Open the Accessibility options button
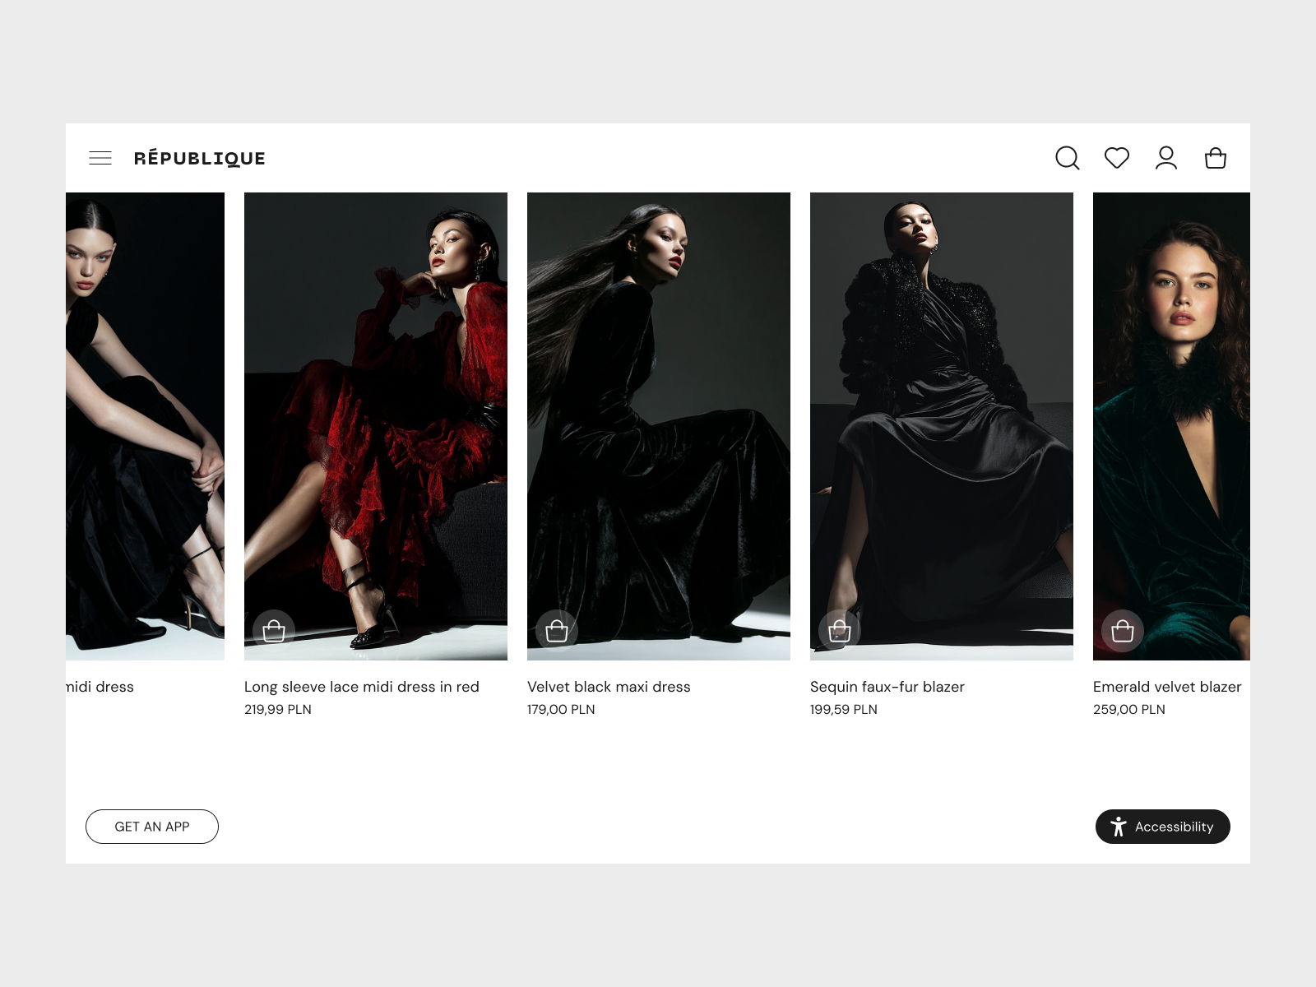 pyautogui.click(x=1162, y=827)
